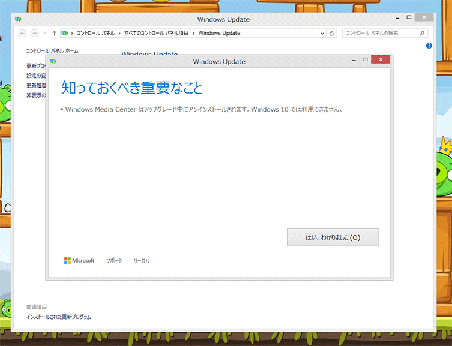Expand the first breadcrumb arrow after the icon
The height and width of the screenshot is (346, 452).
(72, 34)
